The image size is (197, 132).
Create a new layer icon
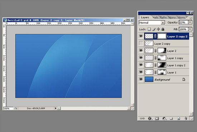pyautogui.click(x=178, y=118)
